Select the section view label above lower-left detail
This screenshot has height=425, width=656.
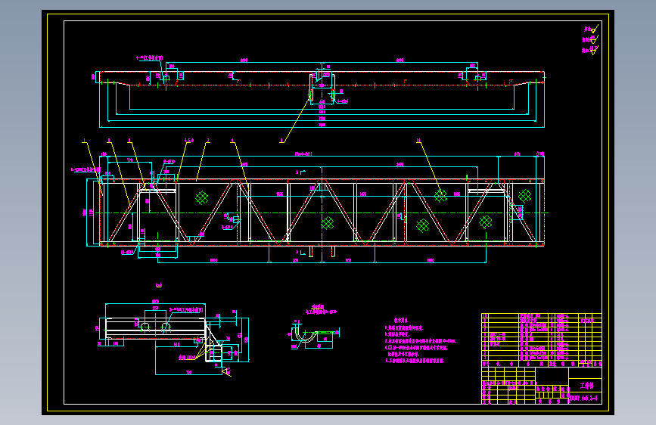point(159,285)
